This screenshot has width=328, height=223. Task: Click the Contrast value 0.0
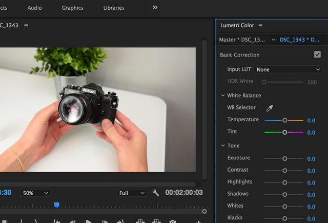311,171
